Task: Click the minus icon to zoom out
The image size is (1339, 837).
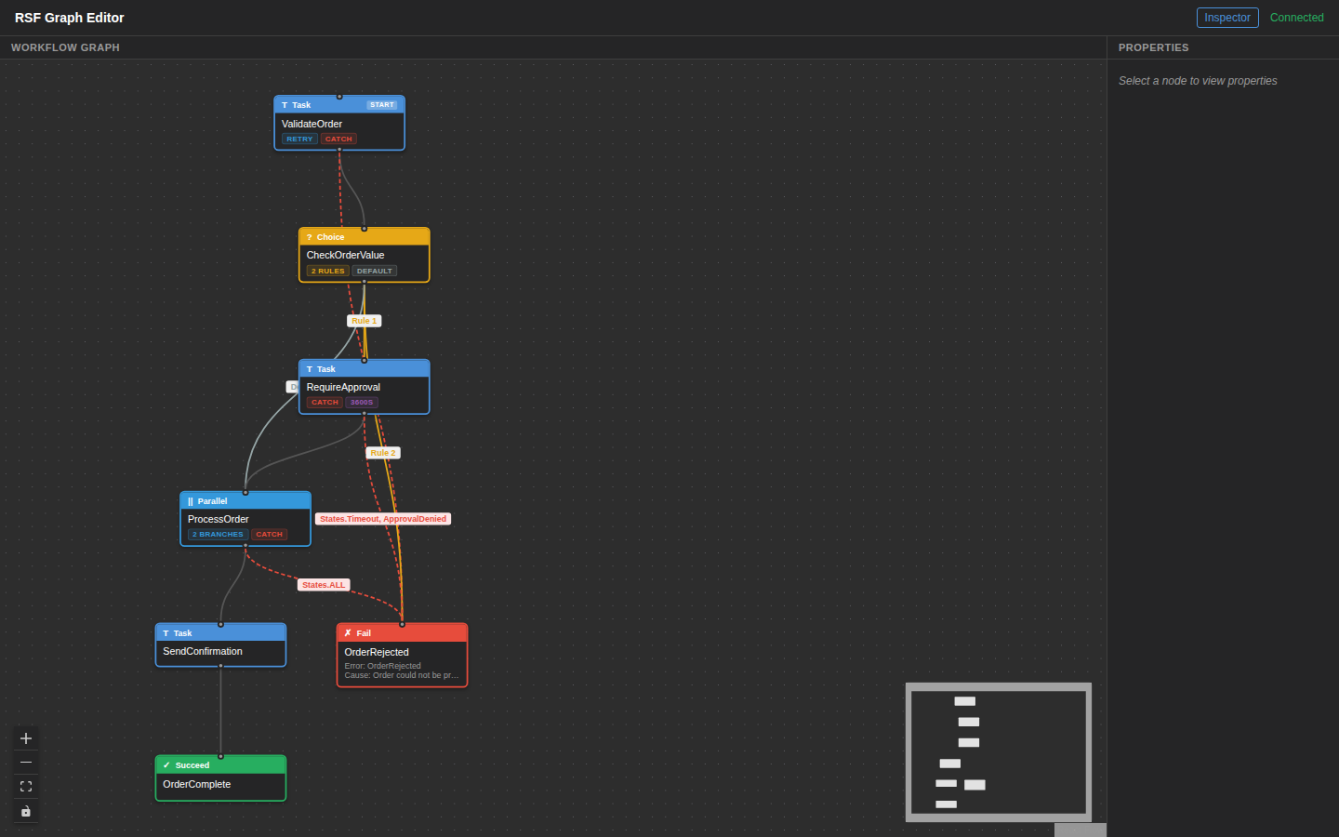Action: [x=25, y=762]
